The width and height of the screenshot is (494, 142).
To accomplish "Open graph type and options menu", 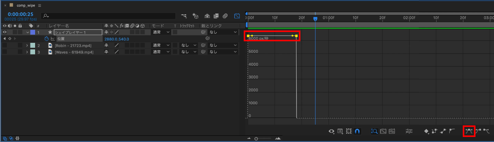I will (x=341, y=131).
